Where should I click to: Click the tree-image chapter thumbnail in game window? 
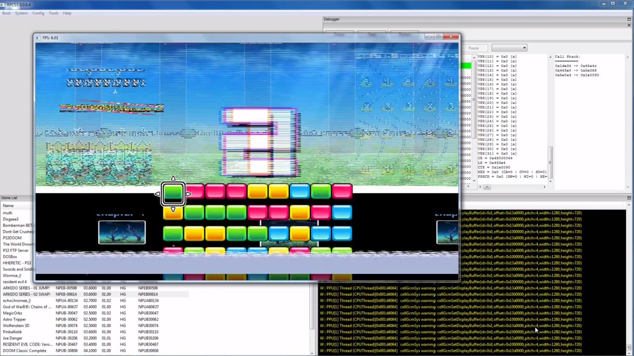[122, 232]
